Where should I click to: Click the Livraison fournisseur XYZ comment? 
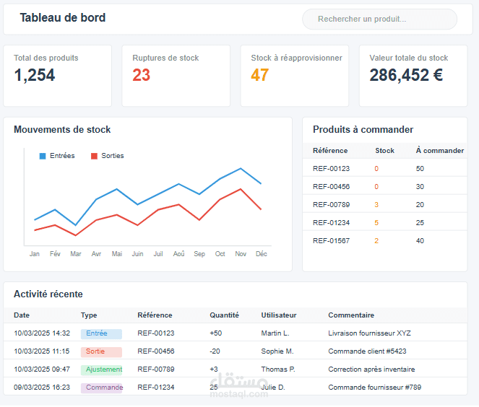[x=369, y=333]
